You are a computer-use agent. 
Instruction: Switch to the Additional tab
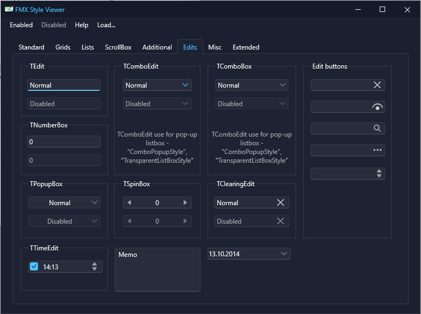tap(157, 47)
